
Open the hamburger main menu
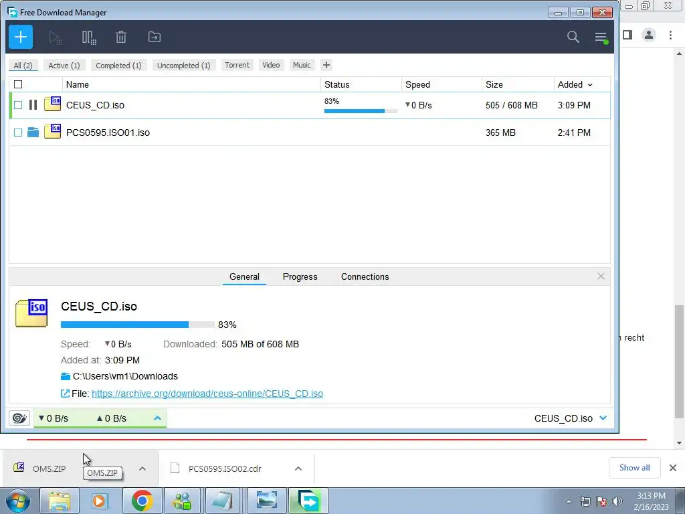[x=601, y=37]
